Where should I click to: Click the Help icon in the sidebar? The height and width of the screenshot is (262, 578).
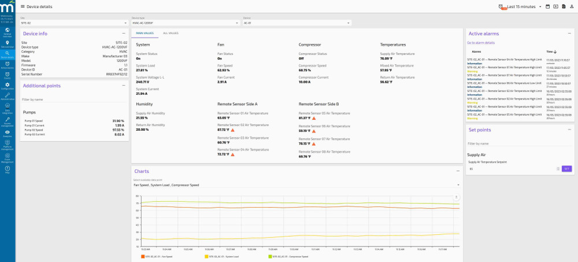[7, 169]
